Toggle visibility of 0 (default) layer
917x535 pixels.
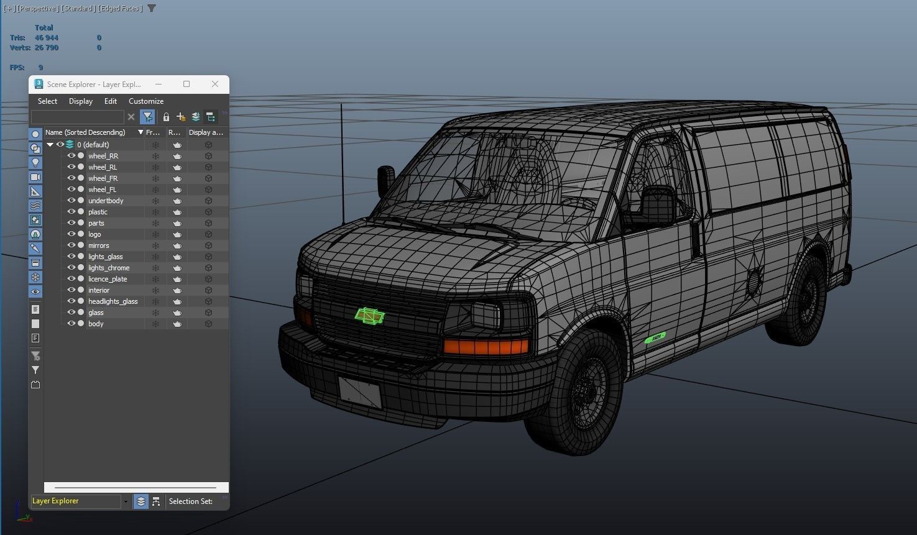pos(60,145)
